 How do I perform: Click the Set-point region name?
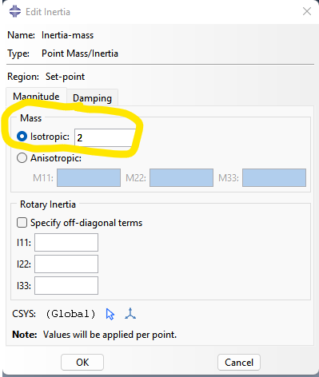[65, 77]
